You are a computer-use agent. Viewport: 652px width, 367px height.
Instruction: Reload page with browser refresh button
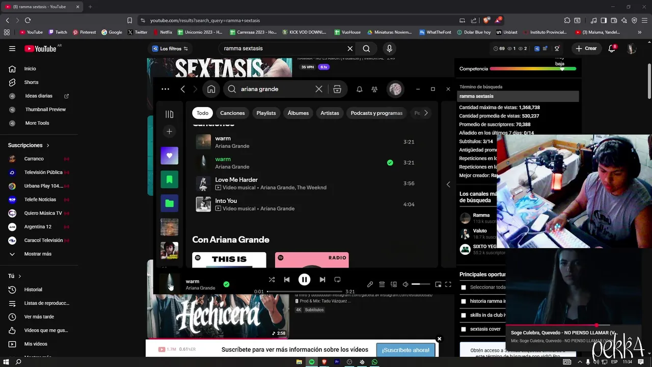28,20
